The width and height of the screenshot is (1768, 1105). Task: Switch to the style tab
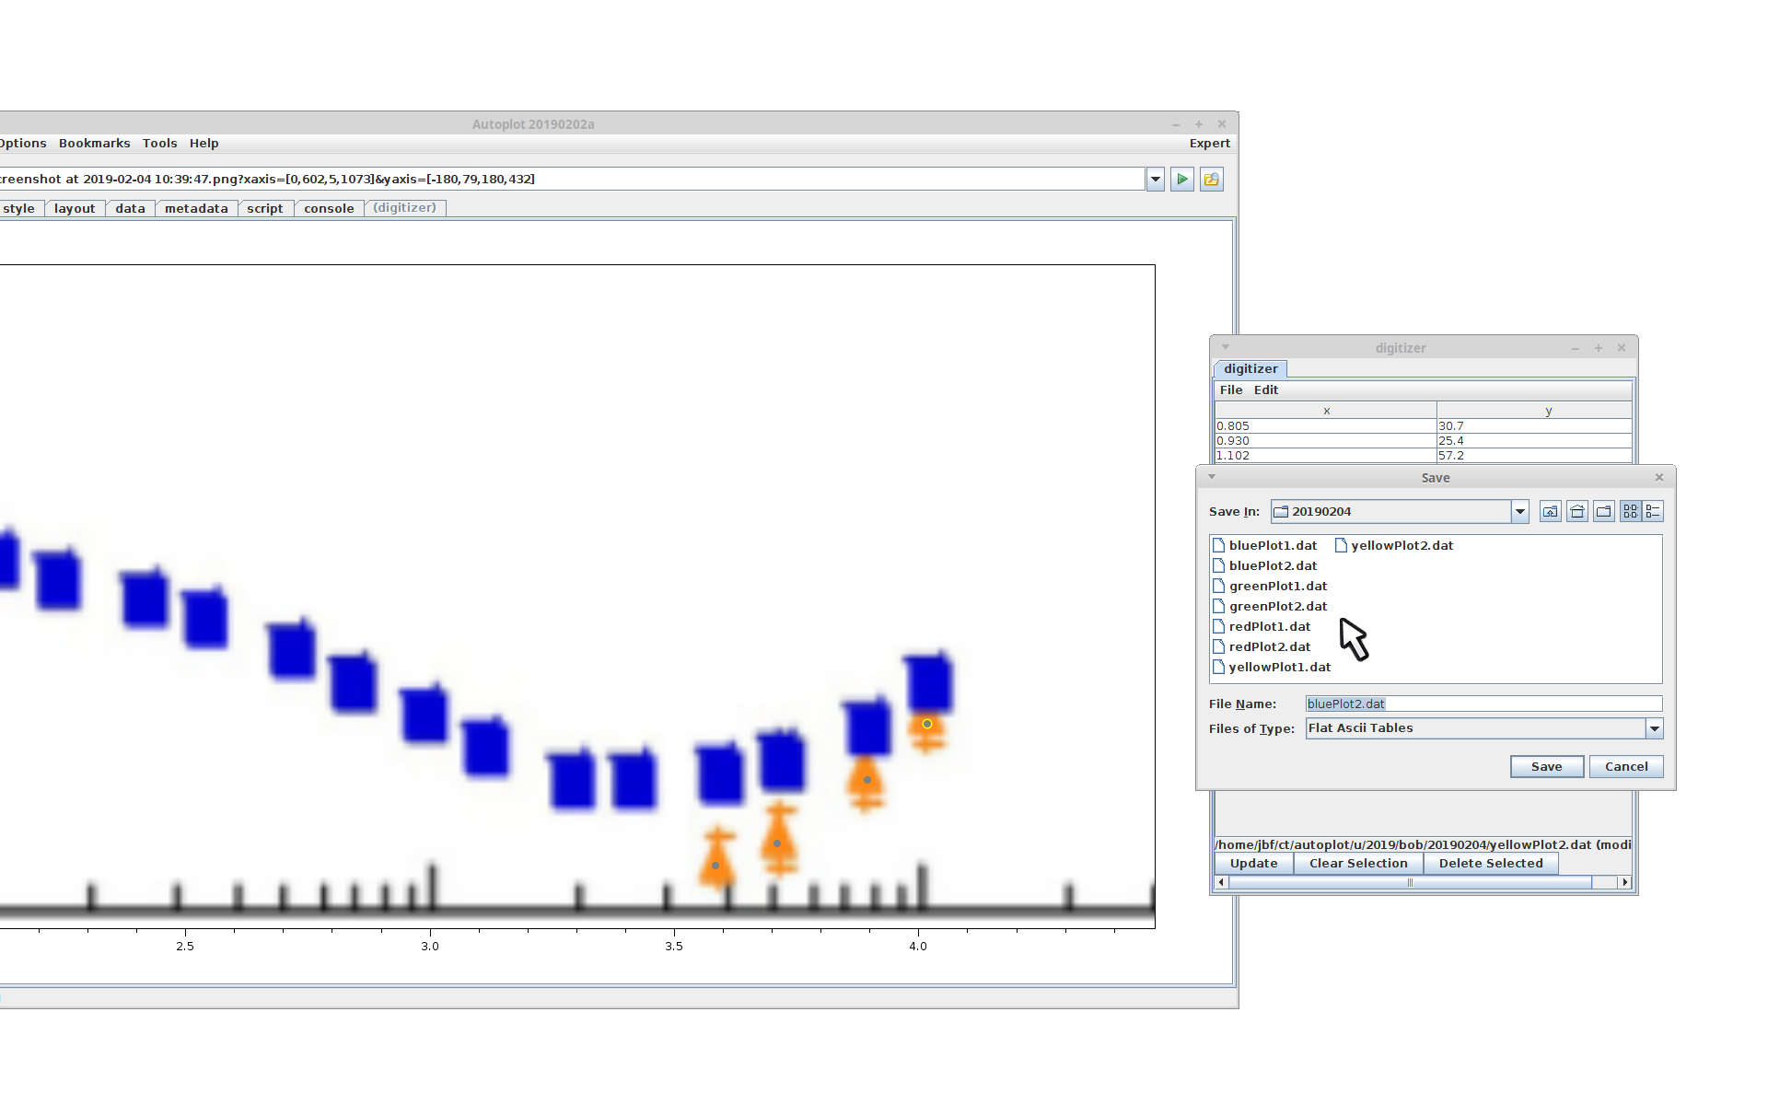pos(19,209)
